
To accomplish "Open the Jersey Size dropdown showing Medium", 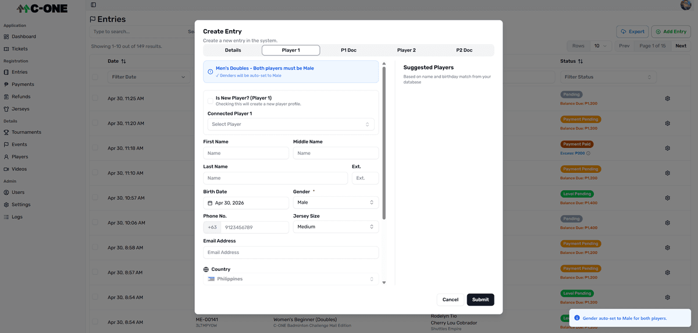I will (336, 227).
